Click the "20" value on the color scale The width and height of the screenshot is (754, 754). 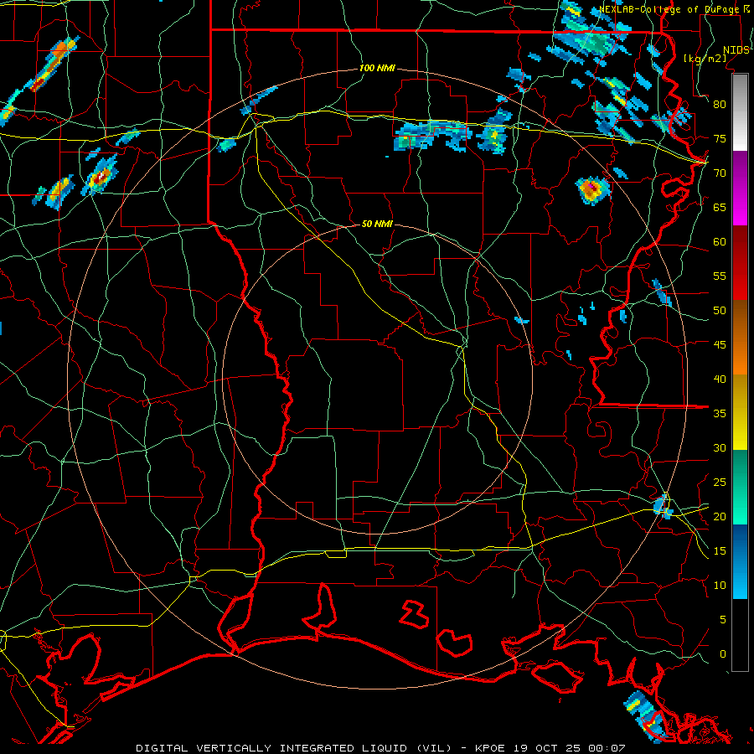[720, 517]
